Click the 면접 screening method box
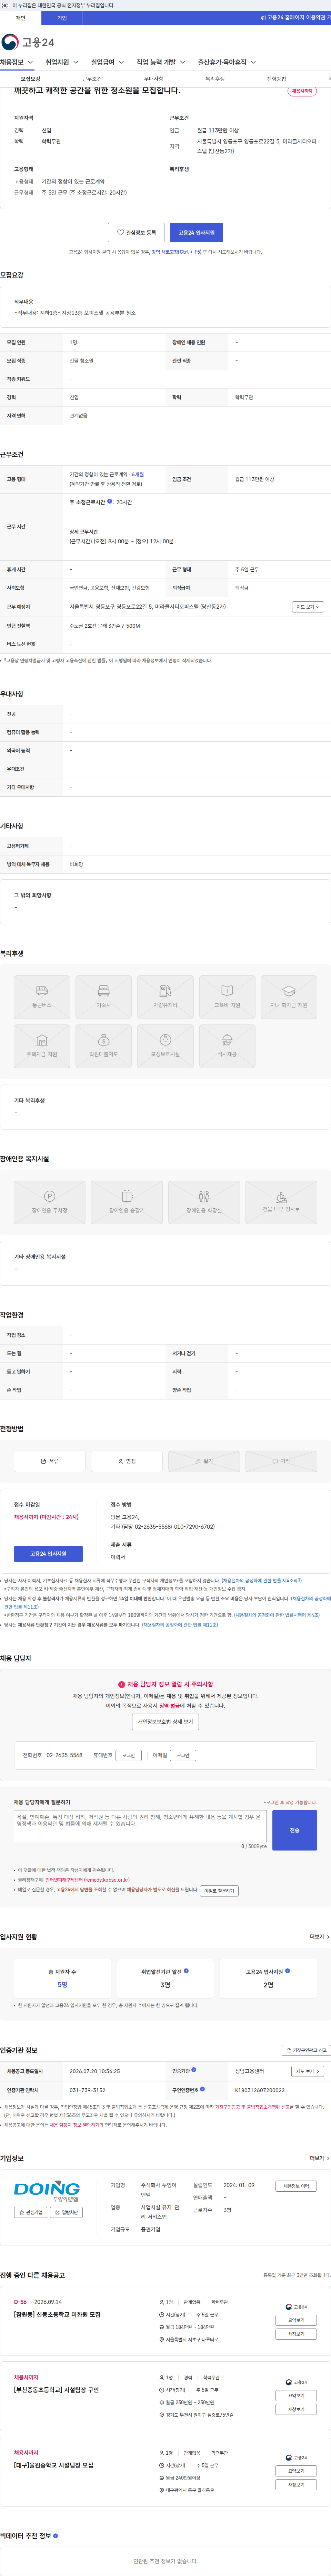331x2576 pixels. (x=127, y=1461)
